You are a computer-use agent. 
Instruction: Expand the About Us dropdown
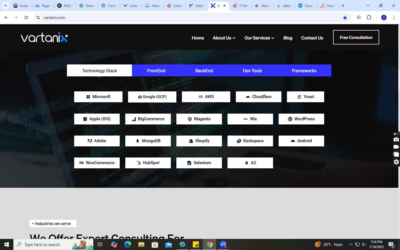pyautogui.click(x=224, y=38)
